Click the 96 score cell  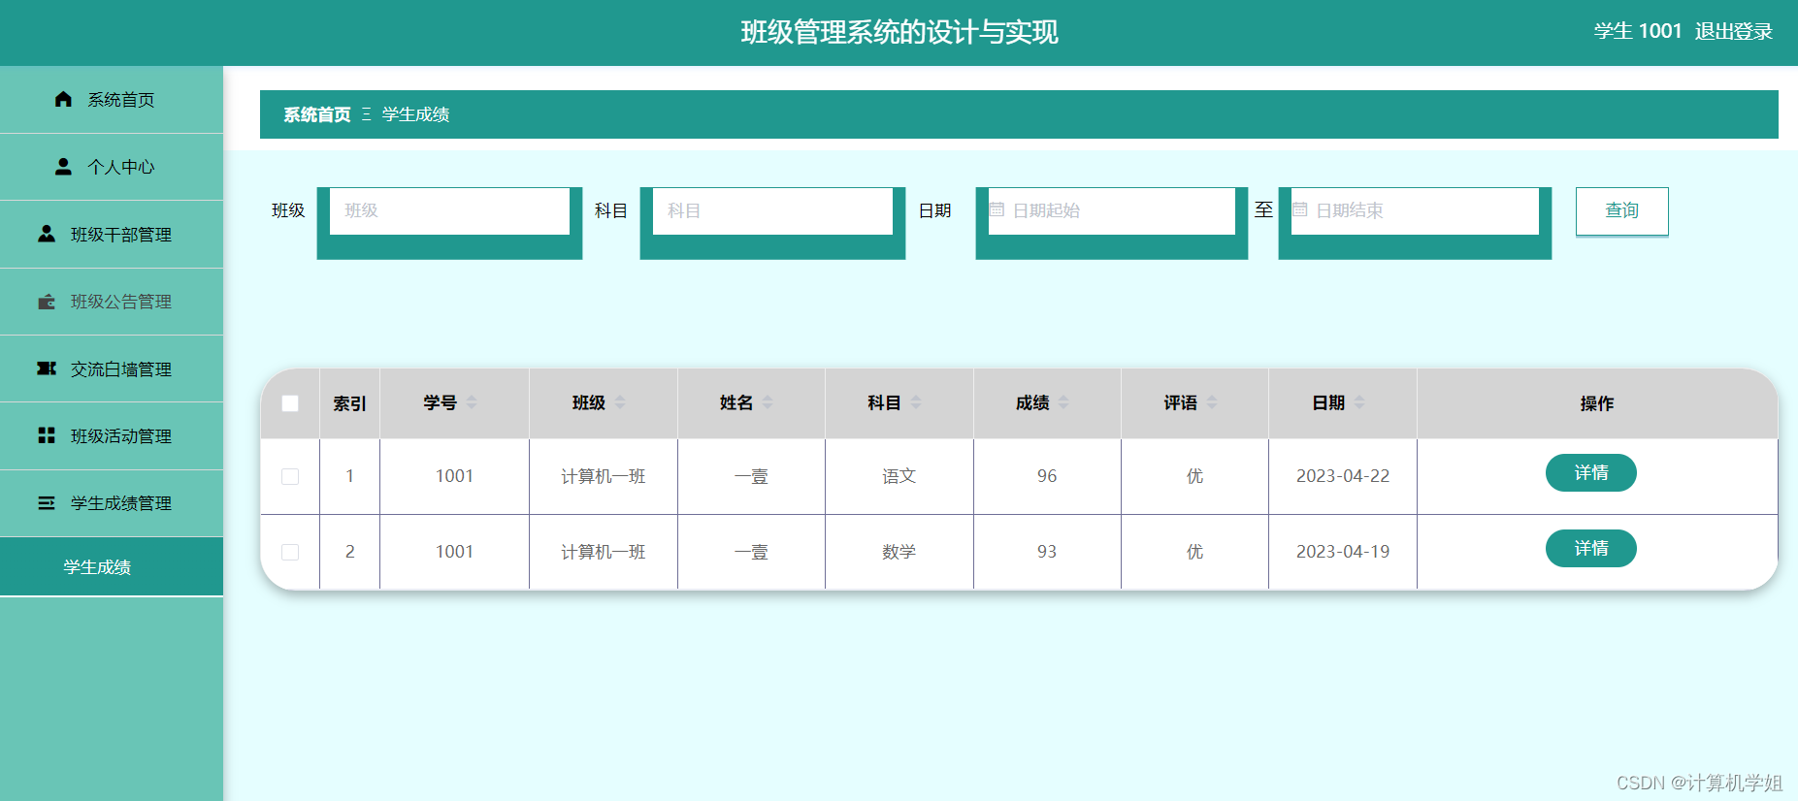coord(1047,476)
